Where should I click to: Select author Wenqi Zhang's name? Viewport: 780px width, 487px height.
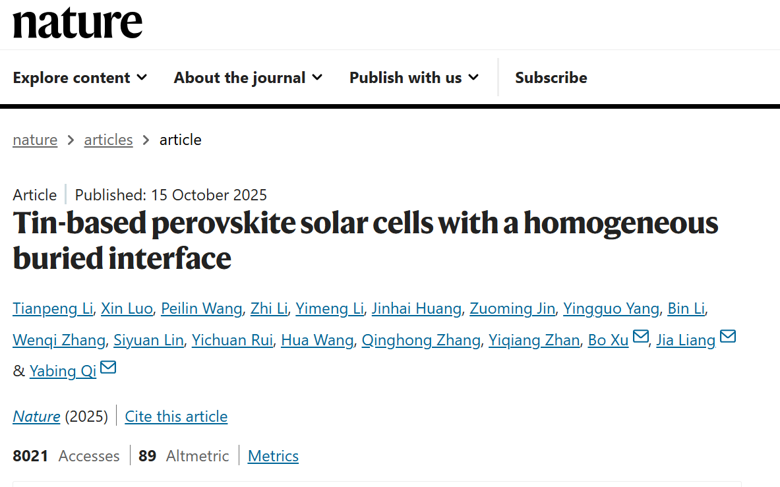click(59, 340)
